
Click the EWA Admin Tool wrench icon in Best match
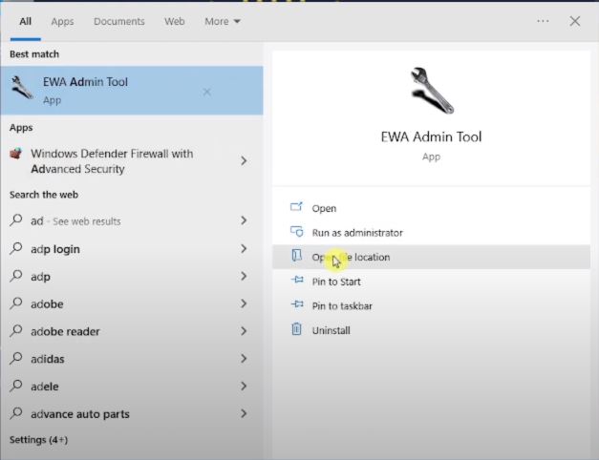[x=21, y=88]
